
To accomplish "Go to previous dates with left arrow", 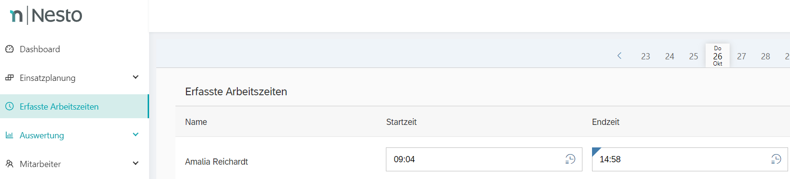I will tap(619, 56).
